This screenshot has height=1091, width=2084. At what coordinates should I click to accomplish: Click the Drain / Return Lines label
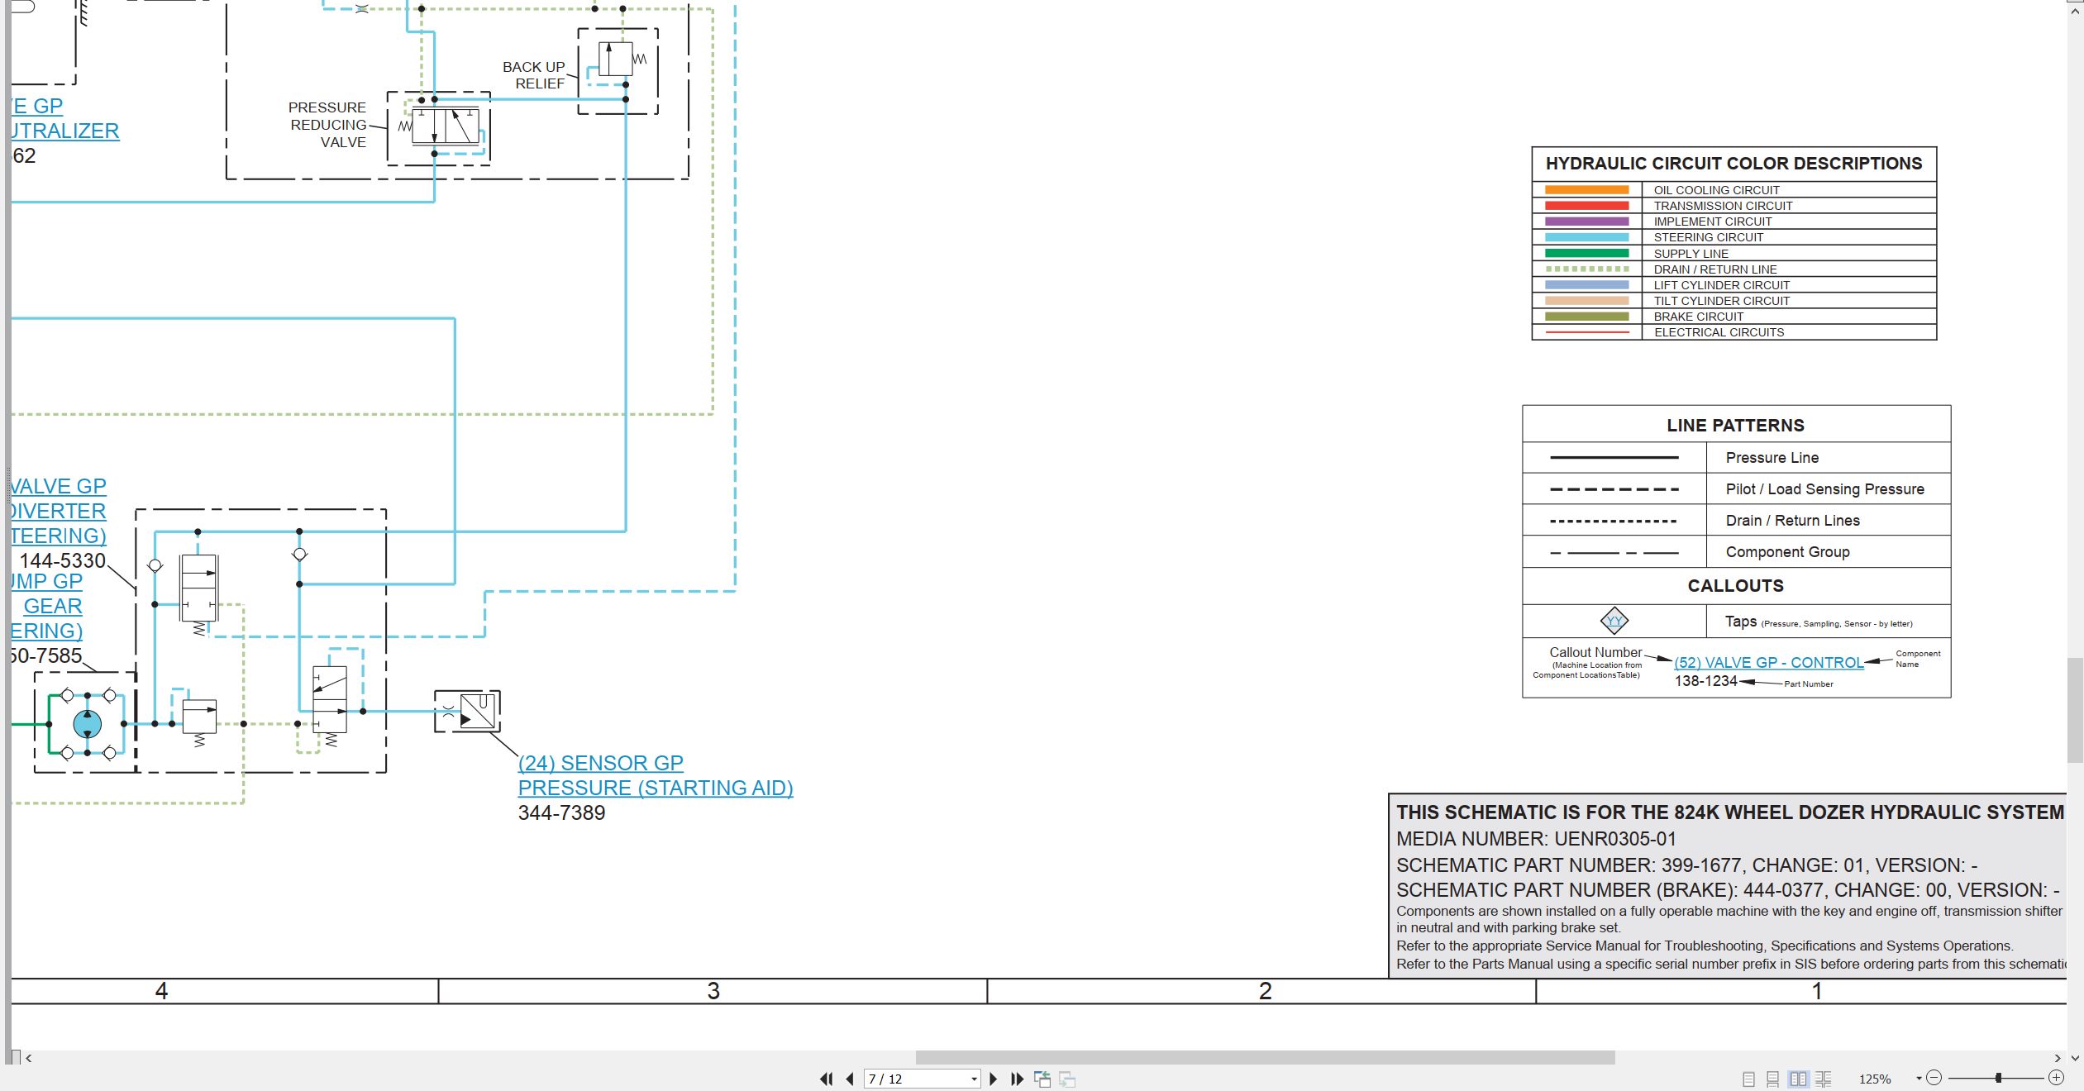click(1792, 521)
